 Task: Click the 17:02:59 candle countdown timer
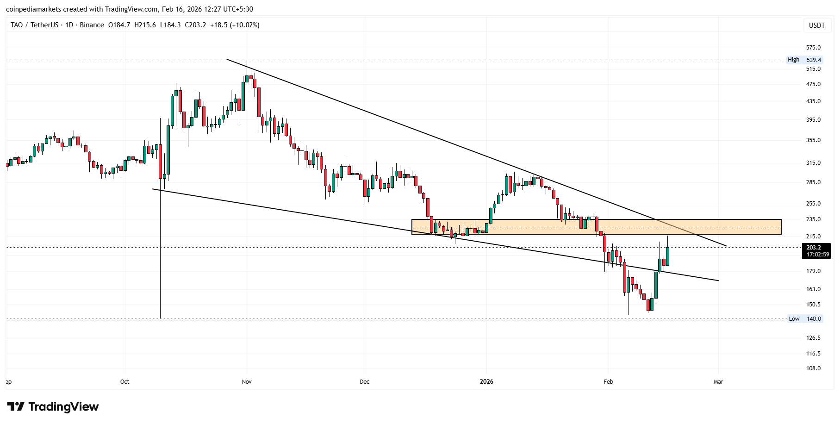click(817, 255)
